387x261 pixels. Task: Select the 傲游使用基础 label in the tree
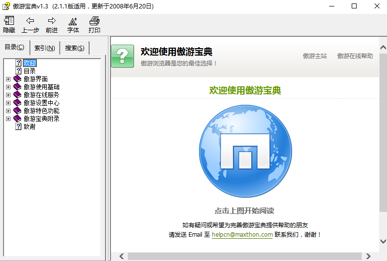click(41, 87)
